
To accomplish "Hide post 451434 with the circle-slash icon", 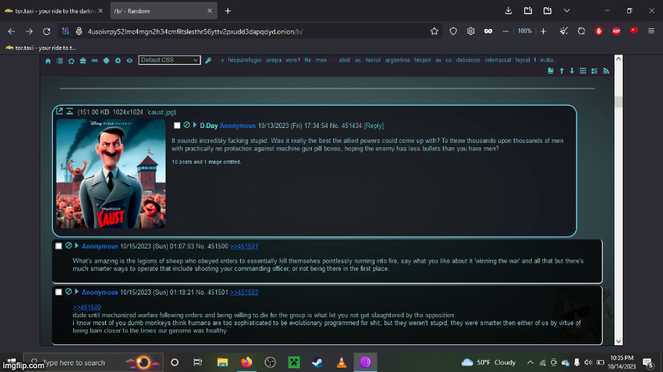I will (x=186, y=125).
